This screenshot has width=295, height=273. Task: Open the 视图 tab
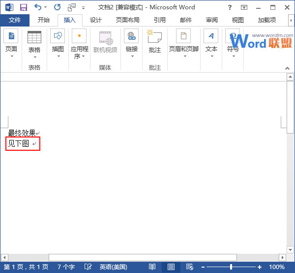[x=238, y=20]
